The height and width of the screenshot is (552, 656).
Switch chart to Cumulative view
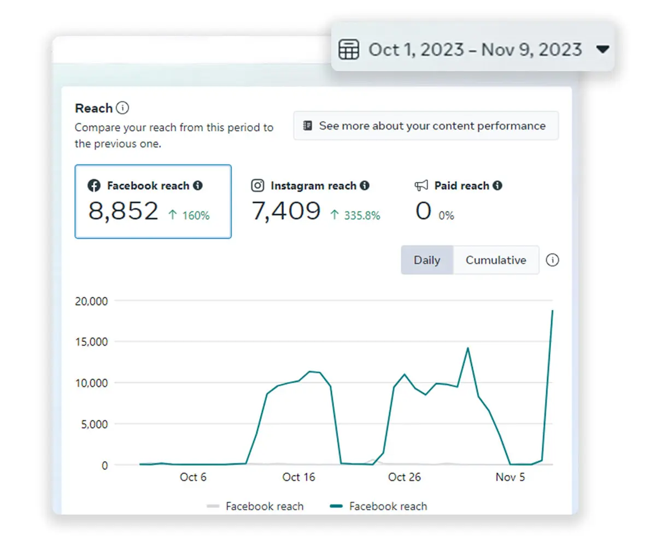pos(495,260)
